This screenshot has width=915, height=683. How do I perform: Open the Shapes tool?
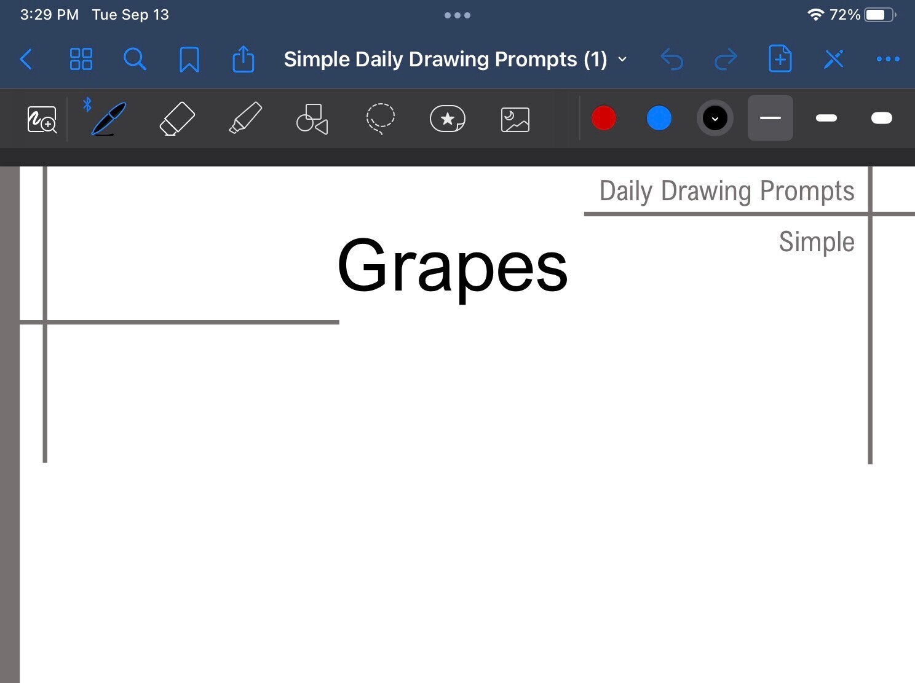tap(312, 118)
